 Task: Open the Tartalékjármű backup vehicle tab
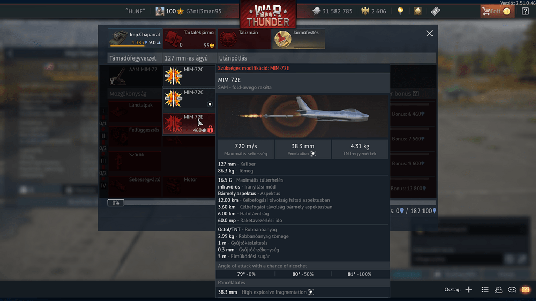[x=189, y=39]
